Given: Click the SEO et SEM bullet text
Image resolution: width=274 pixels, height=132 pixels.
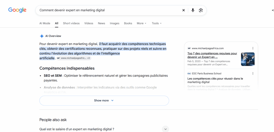Looking at the screenshot, I should coord(106,78).
